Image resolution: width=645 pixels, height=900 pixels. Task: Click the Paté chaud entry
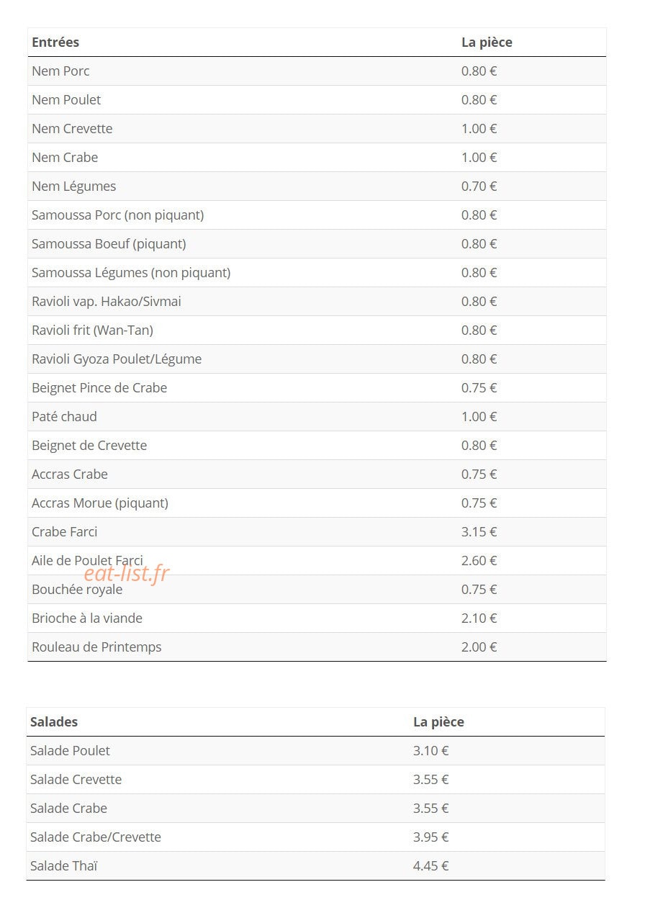[64, 417]
